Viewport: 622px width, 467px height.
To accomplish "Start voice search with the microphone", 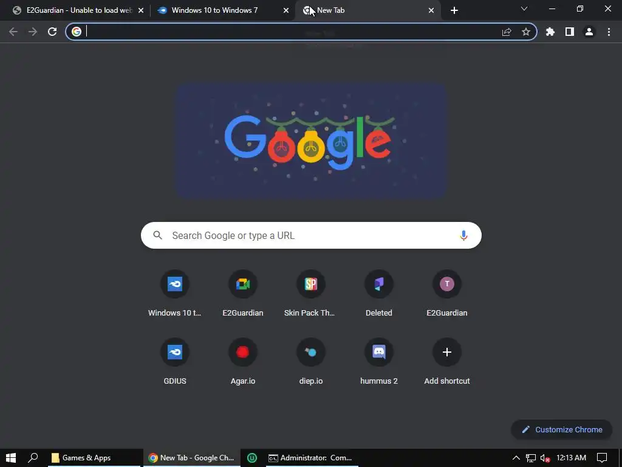I will [463, 235].
